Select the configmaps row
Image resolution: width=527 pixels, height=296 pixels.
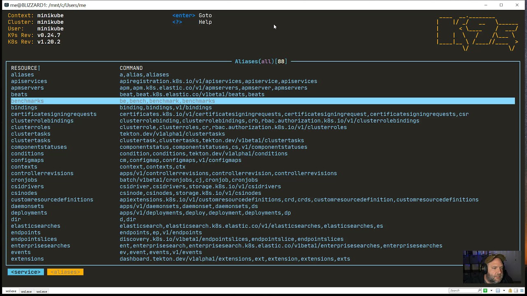point(263,160)
